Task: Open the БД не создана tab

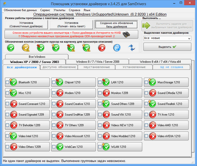Action: pyautogui.click(x=171, y=67)
